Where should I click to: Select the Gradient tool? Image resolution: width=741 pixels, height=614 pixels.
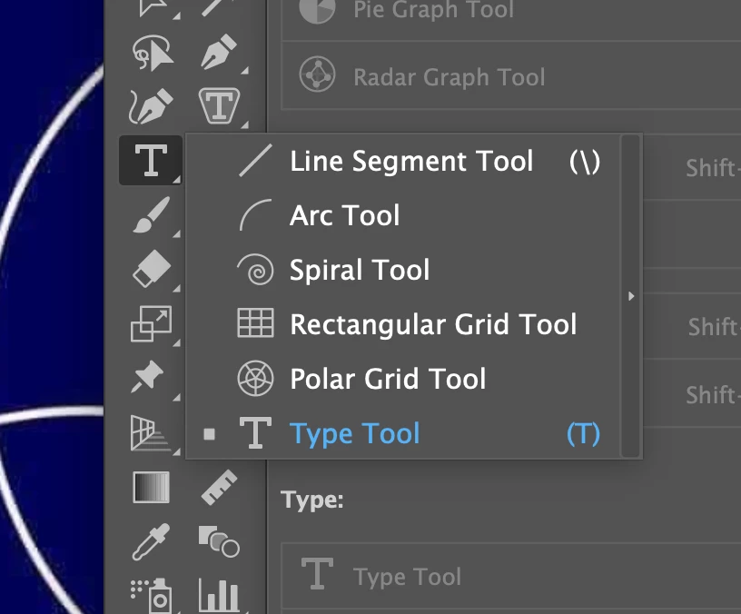coord(152,487)
